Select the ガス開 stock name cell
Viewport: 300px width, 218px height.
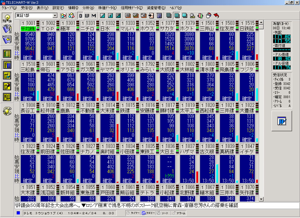(88, 69)
